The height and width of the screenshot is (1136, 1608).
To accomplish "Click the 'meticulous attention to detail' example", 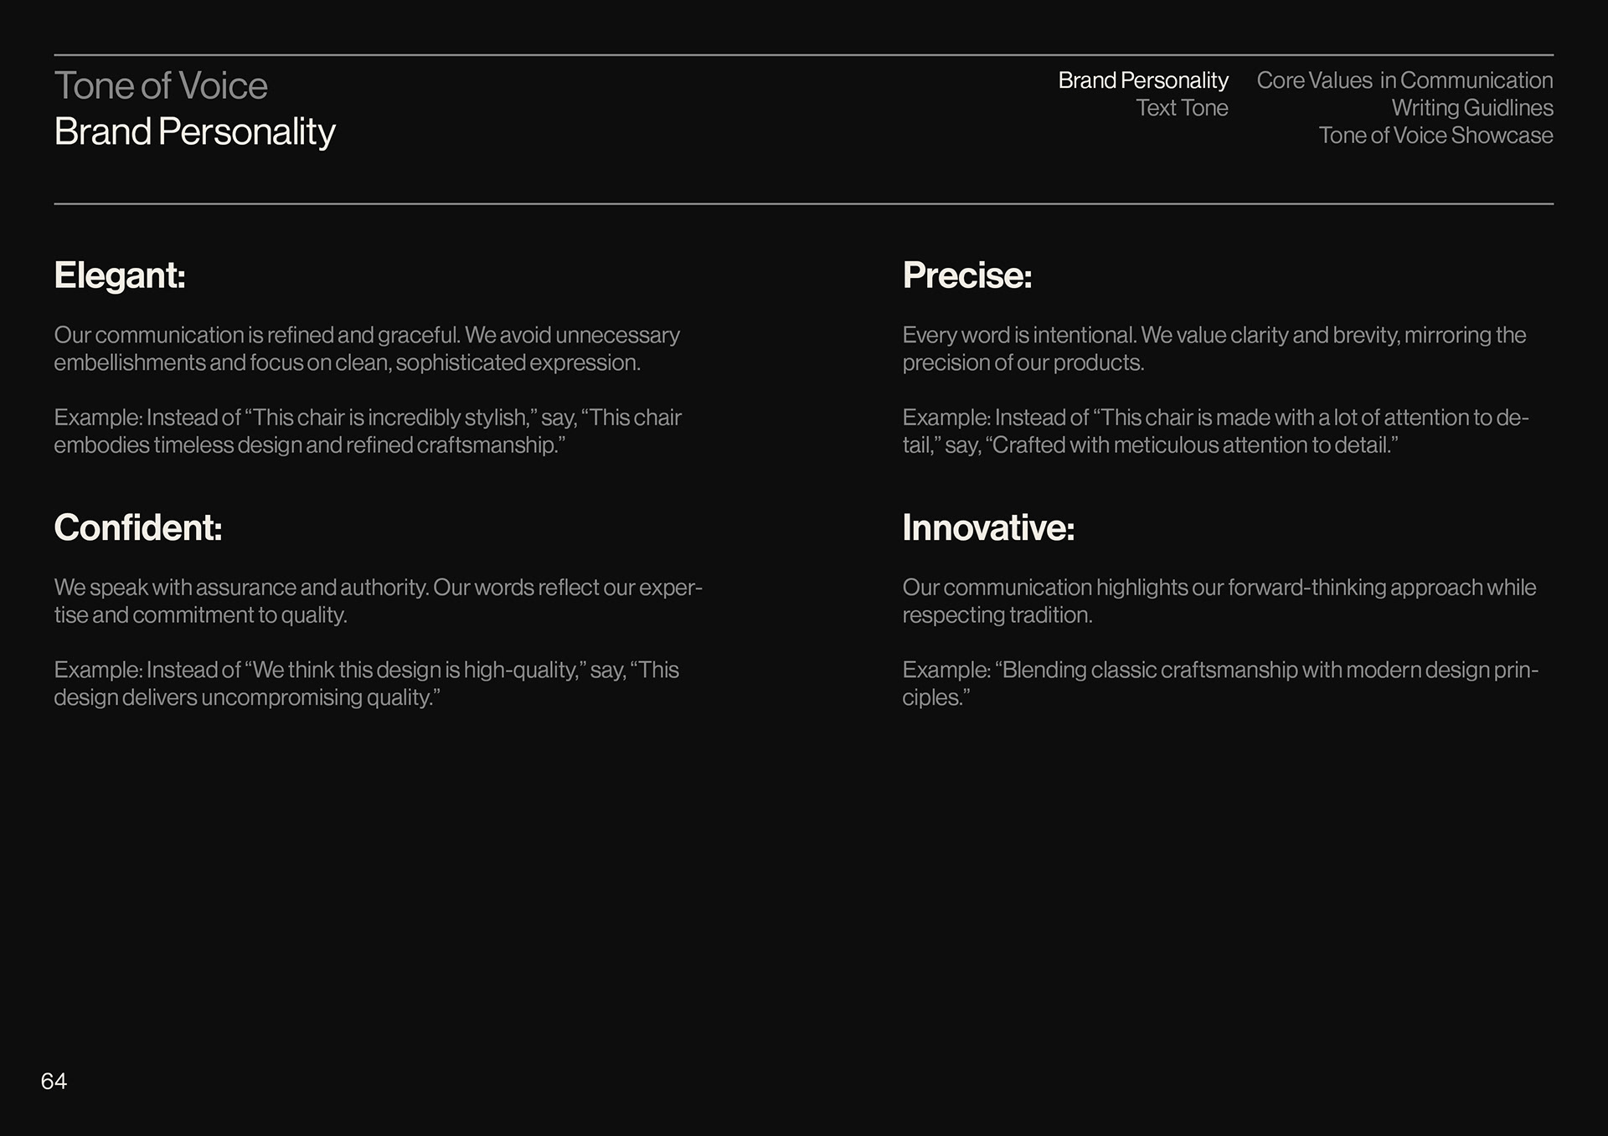I will pyautogui.click(x=1214, y=431).
